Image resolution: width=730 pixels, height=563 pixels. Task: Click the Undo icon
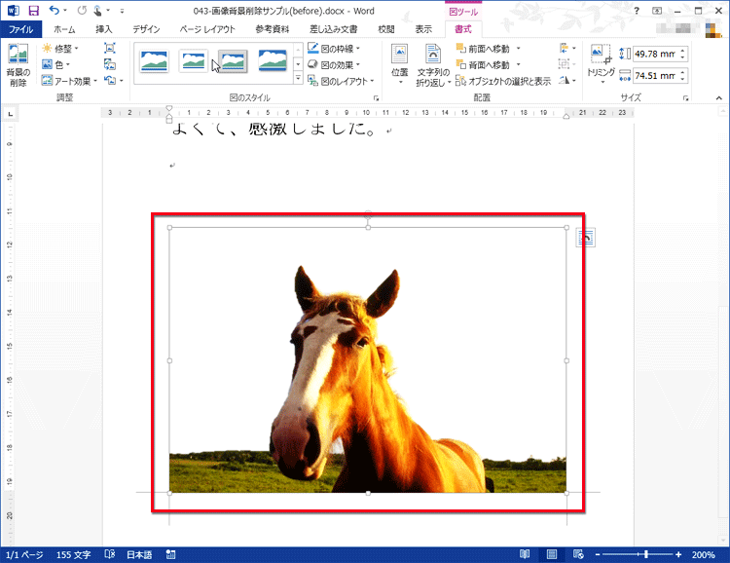(55, 11)
